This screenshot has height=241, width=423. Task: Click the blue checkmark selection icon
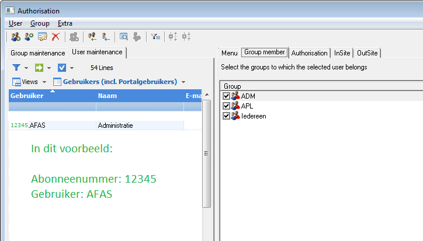[62, 67]
